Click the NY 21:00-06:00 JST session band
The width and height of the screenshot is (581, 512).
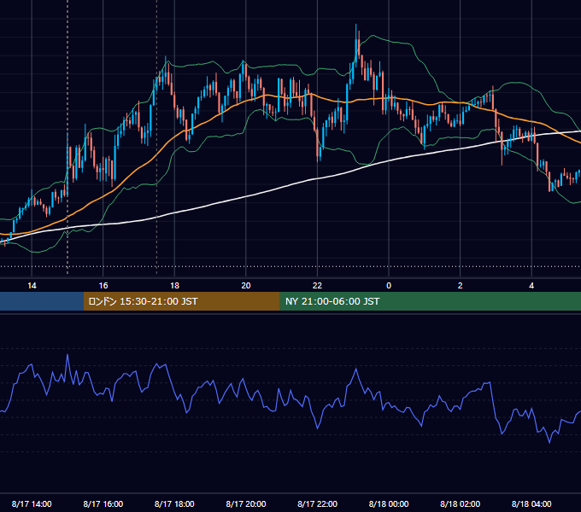[x=430, y=301]
